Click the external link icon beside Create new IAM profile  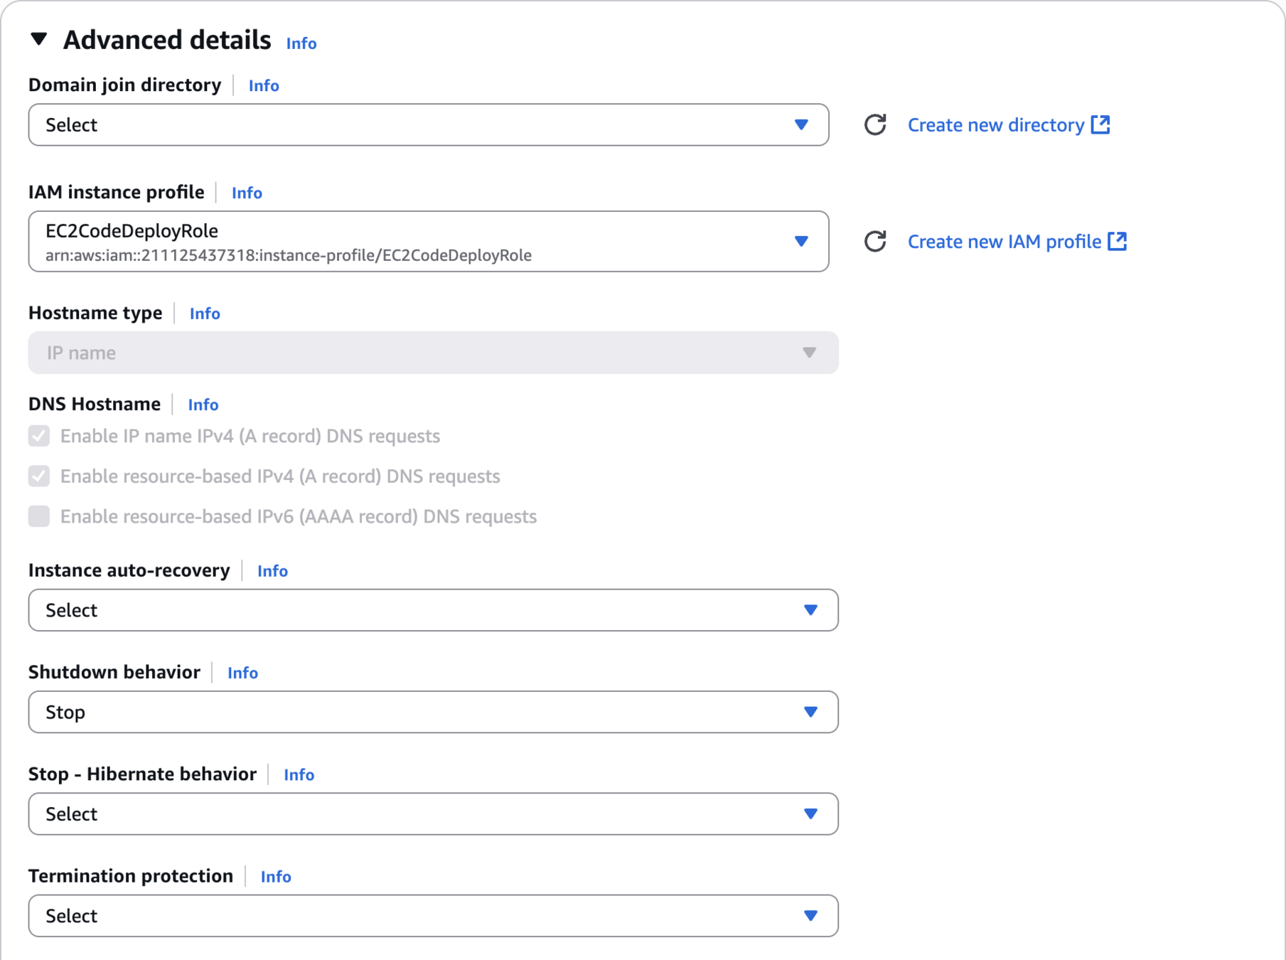pyautogui.click(x=1118, y=241)
